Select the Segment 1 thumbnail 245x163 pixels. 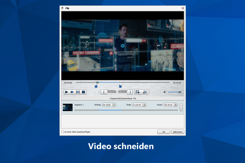tap(67, 107)
